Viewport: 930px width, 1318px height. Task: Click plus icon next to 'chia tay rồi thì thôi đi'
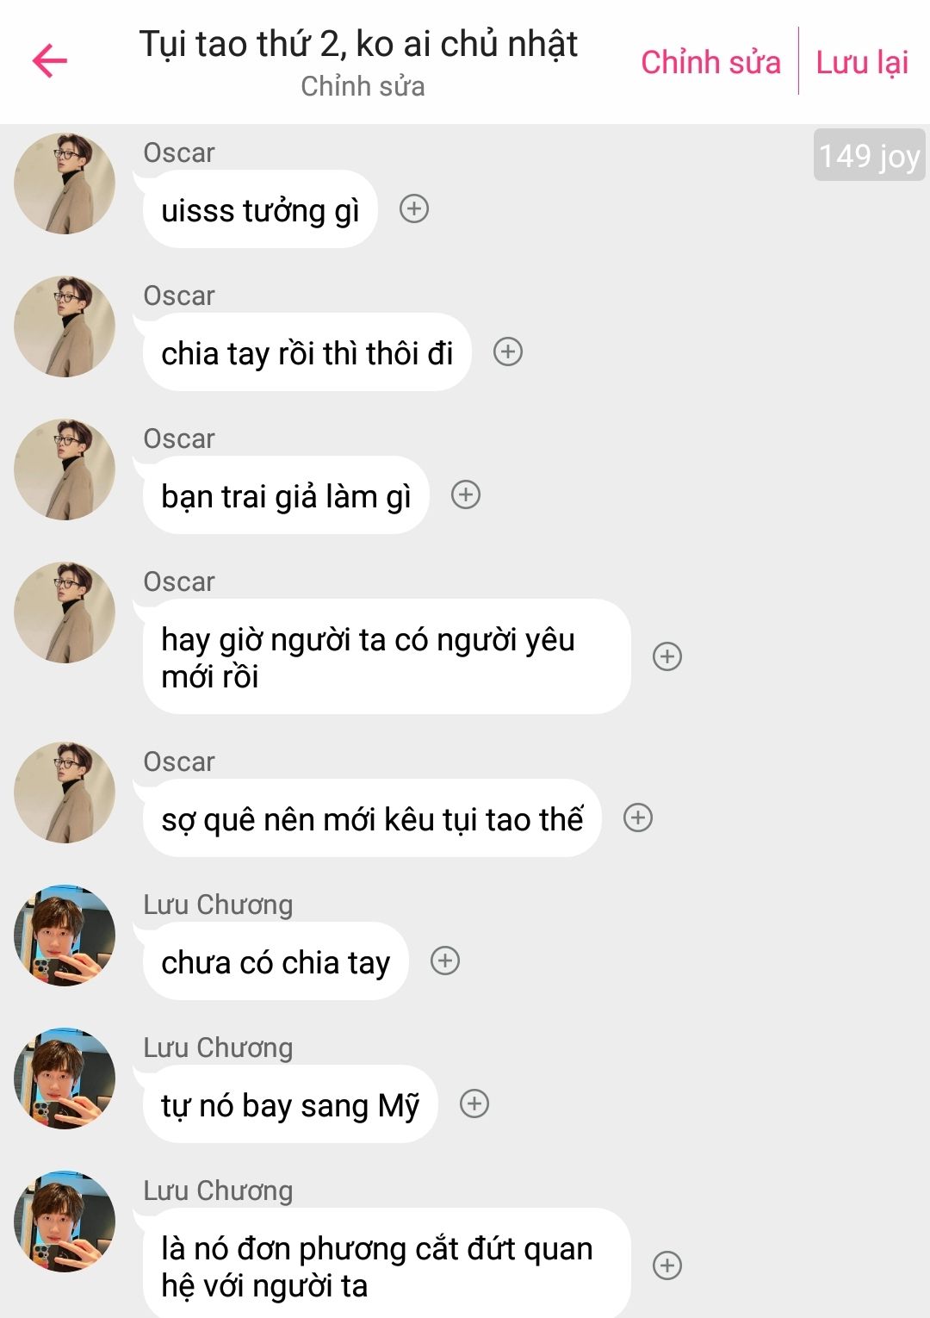point(508,351)
